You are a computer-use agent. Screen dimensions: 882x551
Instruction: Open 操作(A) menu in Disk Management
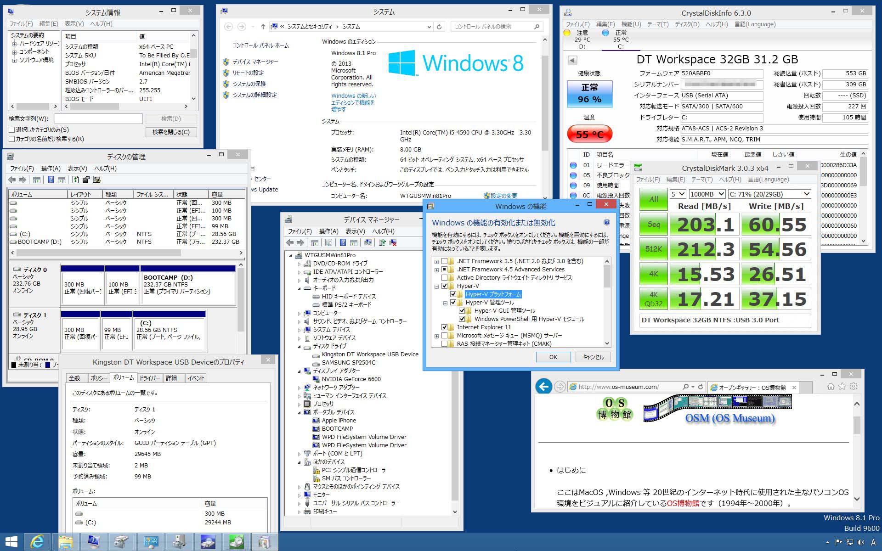pyautogui.click(x=51, y=169)
